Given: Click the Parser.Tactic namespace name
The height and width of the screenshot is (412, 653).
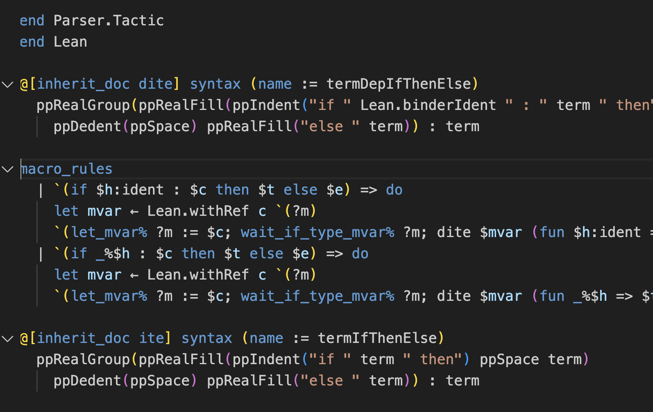Looking at the screenshot, I should click(x=109, y=21).
